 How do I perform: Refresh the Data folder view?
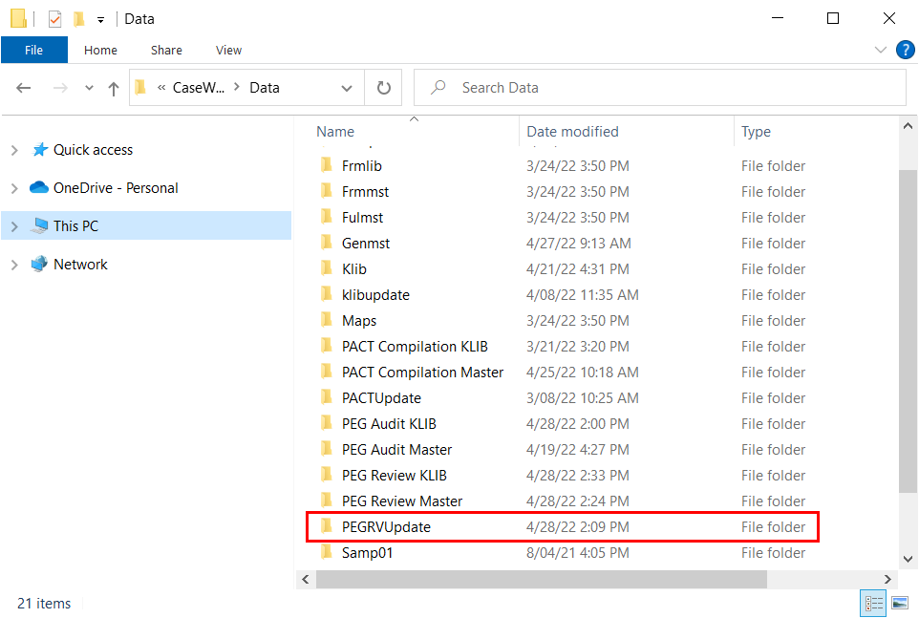[383, 88]
